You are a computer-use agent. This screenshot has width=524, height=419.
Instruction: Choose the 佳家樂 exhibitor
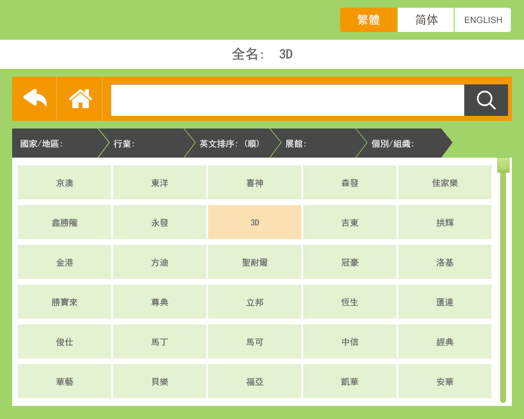[444, 183]
